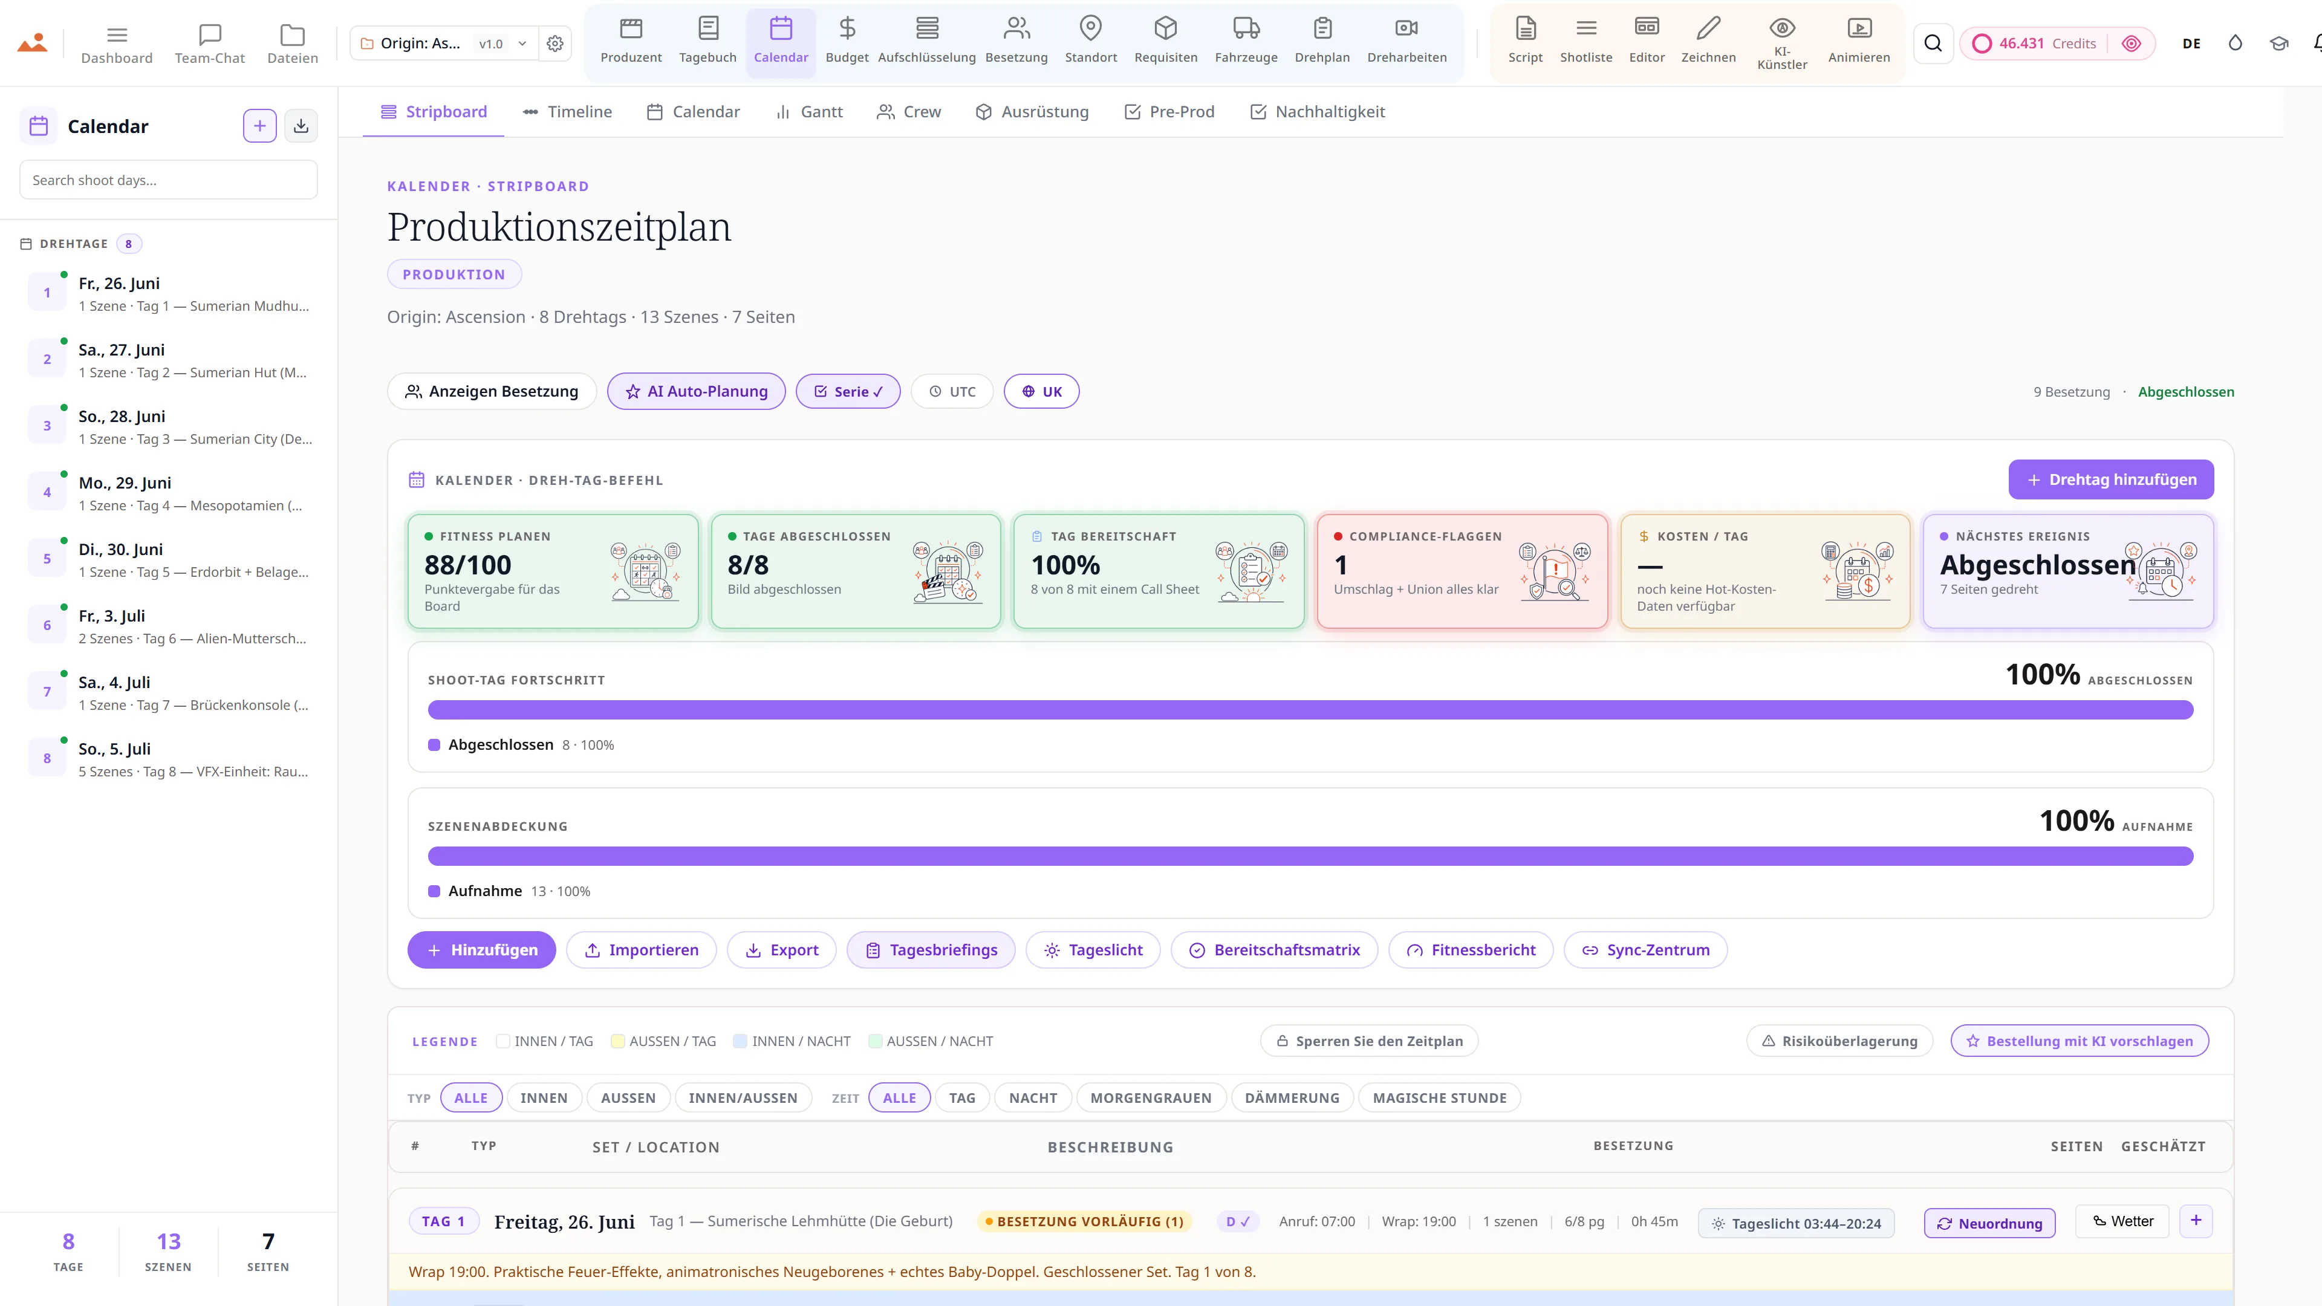Open the Requisiten module
The image size is (2322, 1306).
pyautogui.click(x=1165, y=42)
